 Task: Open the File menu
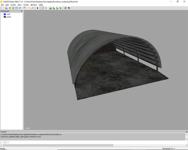coord(2,5)
